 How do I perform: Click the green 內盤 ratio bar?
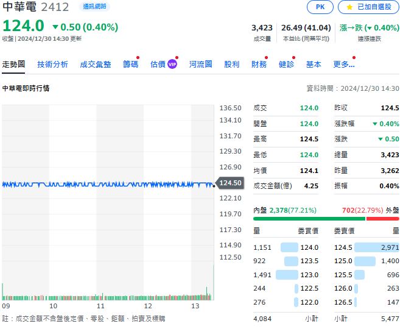coord(309,219)
